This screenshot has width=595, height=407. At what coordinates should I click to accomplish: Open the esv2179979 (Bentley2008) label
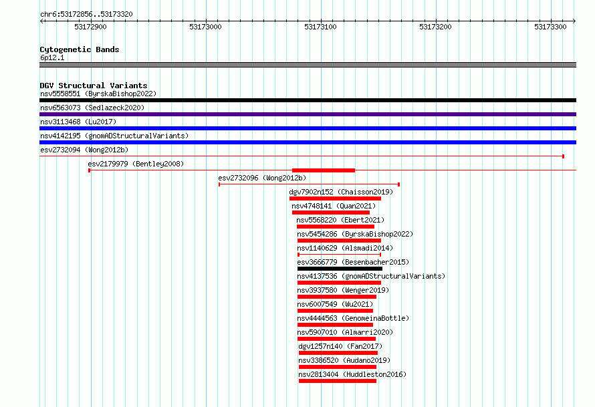[x=136, y=164]
